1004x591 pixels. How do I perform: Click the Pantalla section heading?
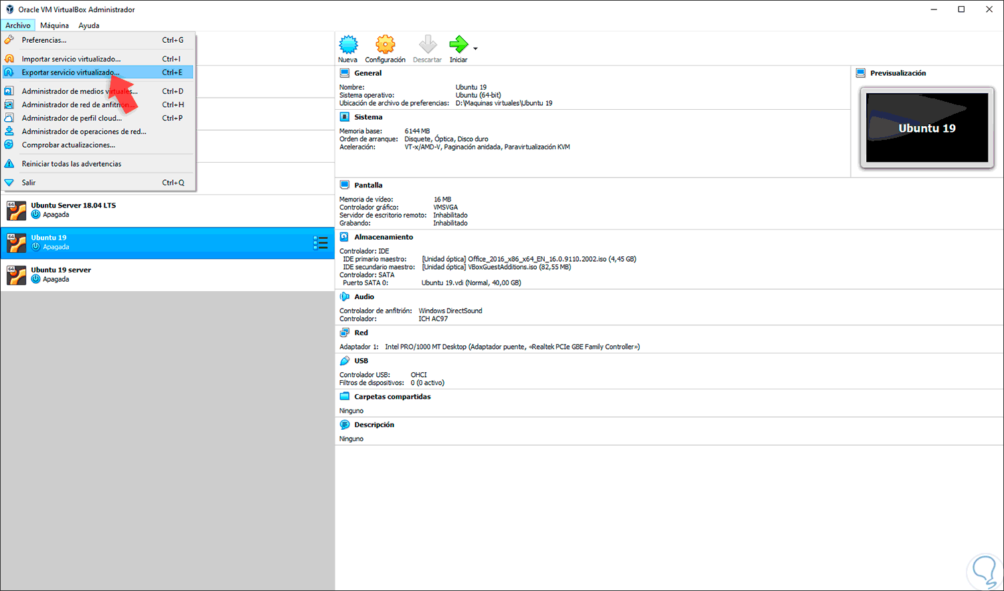coord(368,185)
